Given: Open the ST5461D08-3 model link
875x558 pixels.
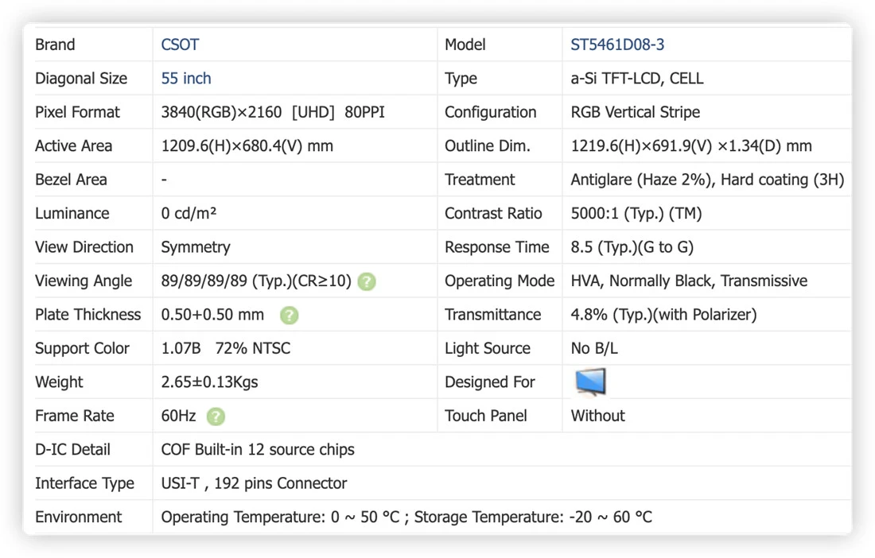Looking at the screenshot, I should (x=617, y=45).
